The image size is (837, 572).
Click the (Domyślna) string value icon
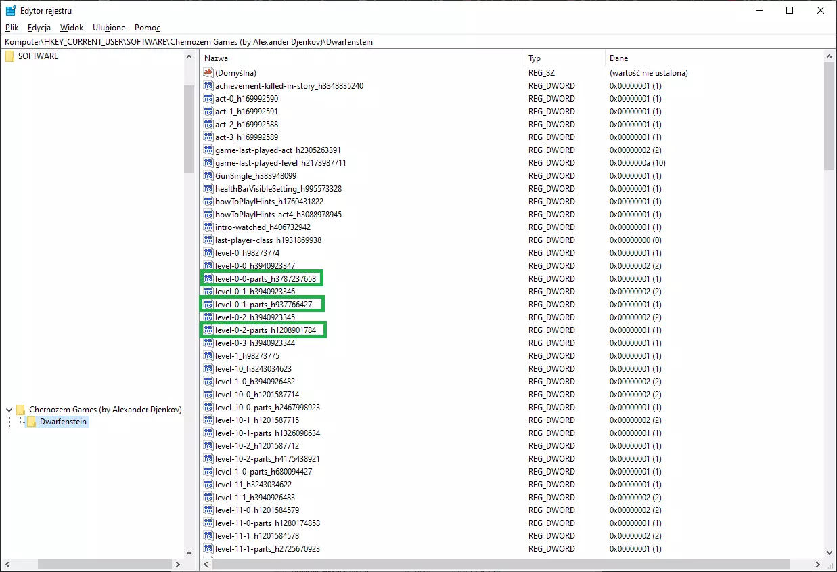coord(208,72)
